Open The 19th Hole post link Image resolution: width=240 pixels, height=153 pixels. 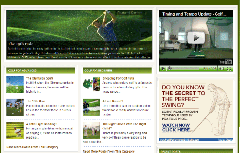point(36,101)
